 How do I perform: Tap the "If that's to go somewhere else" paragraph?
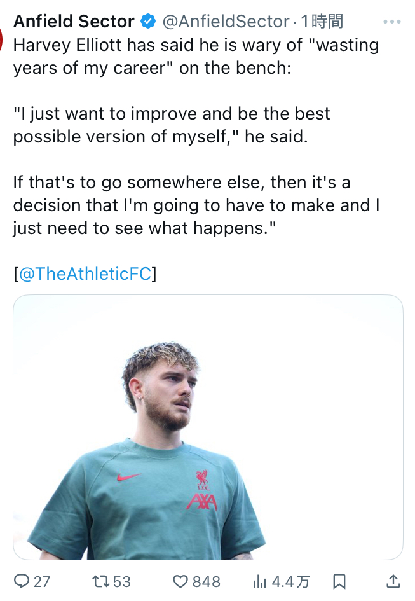[x=196, y=205]
